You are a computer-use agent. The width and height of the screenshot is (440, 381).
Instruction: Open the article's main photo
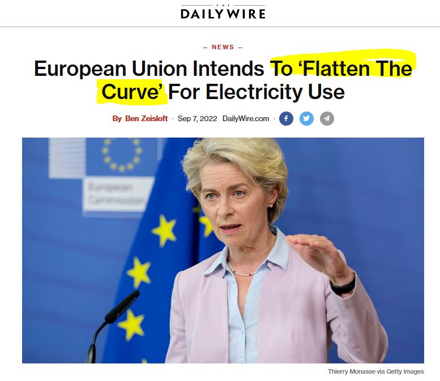(223, 250)
